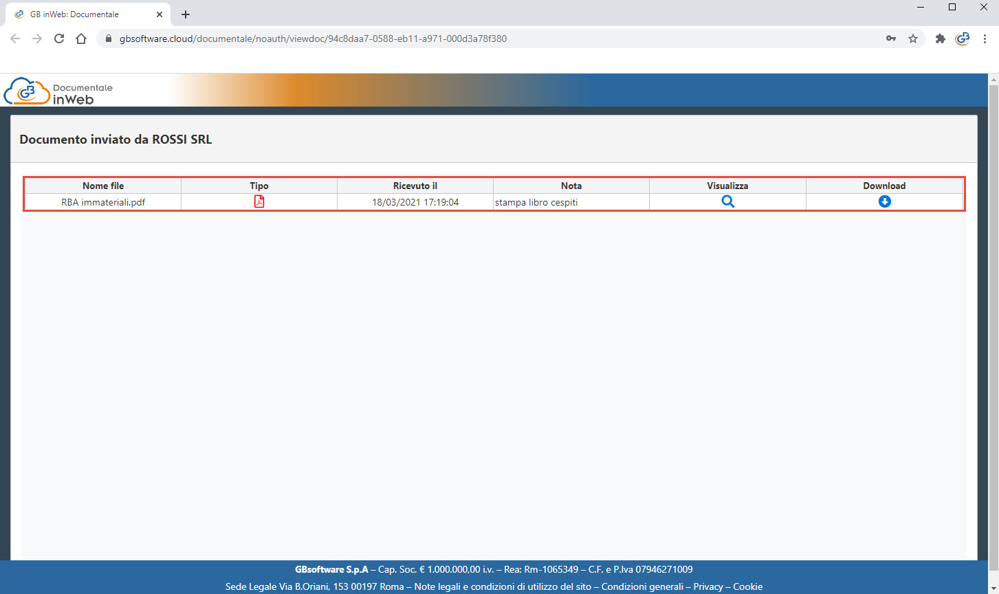
Task: Open the browser extensions puzzle icon
Action: pos(941,38)
